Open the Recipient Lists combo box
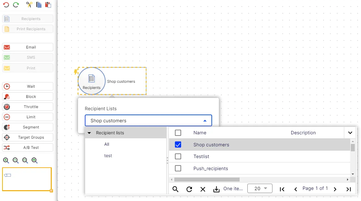 [148, 121]
